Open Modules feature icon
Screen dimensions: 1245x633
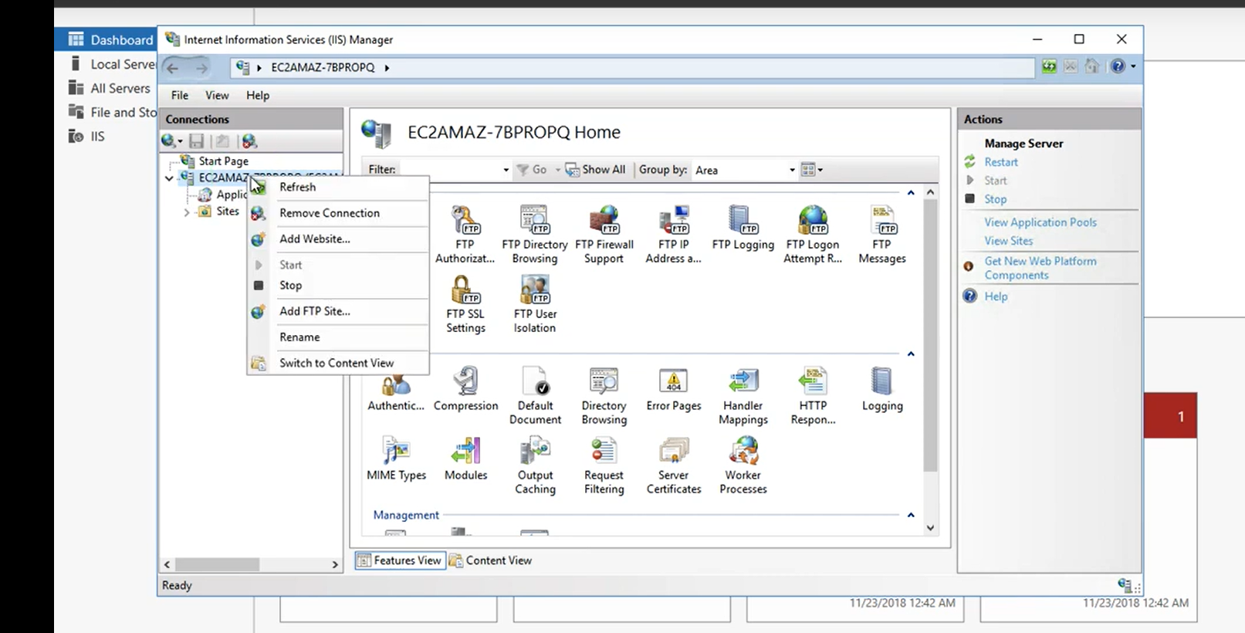[465, 459]
